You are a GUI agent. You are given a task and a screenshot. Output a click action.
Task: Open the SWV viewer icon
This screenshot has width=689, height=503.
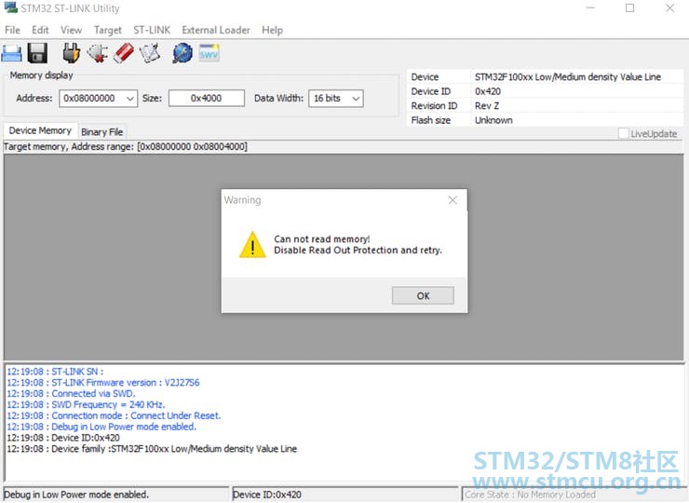[x=209, y=53]
